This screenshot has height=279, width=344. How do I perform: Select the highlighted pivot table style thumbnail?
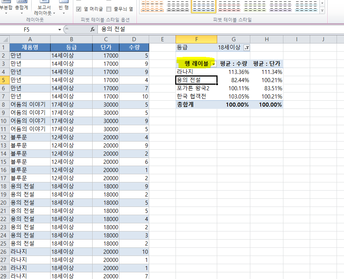(203, 6)
